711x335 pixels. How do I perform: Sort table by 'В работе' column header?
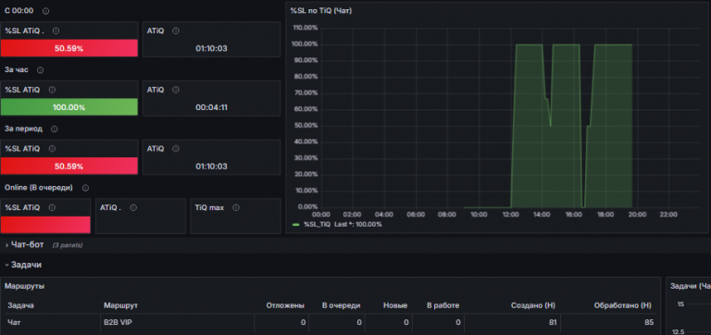click(x=443, y=305)
